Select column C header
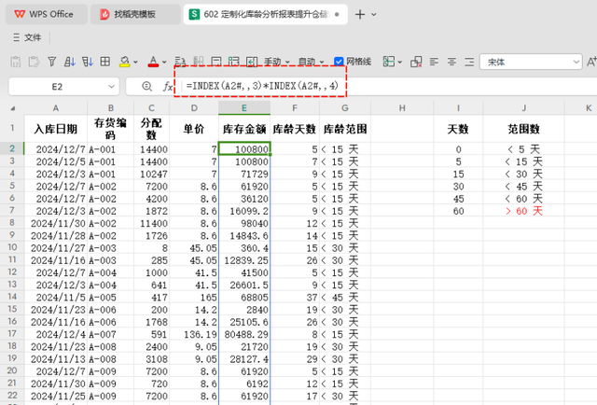Image resolution: width=597 pixels, height=405 pixels. (151, 108)
